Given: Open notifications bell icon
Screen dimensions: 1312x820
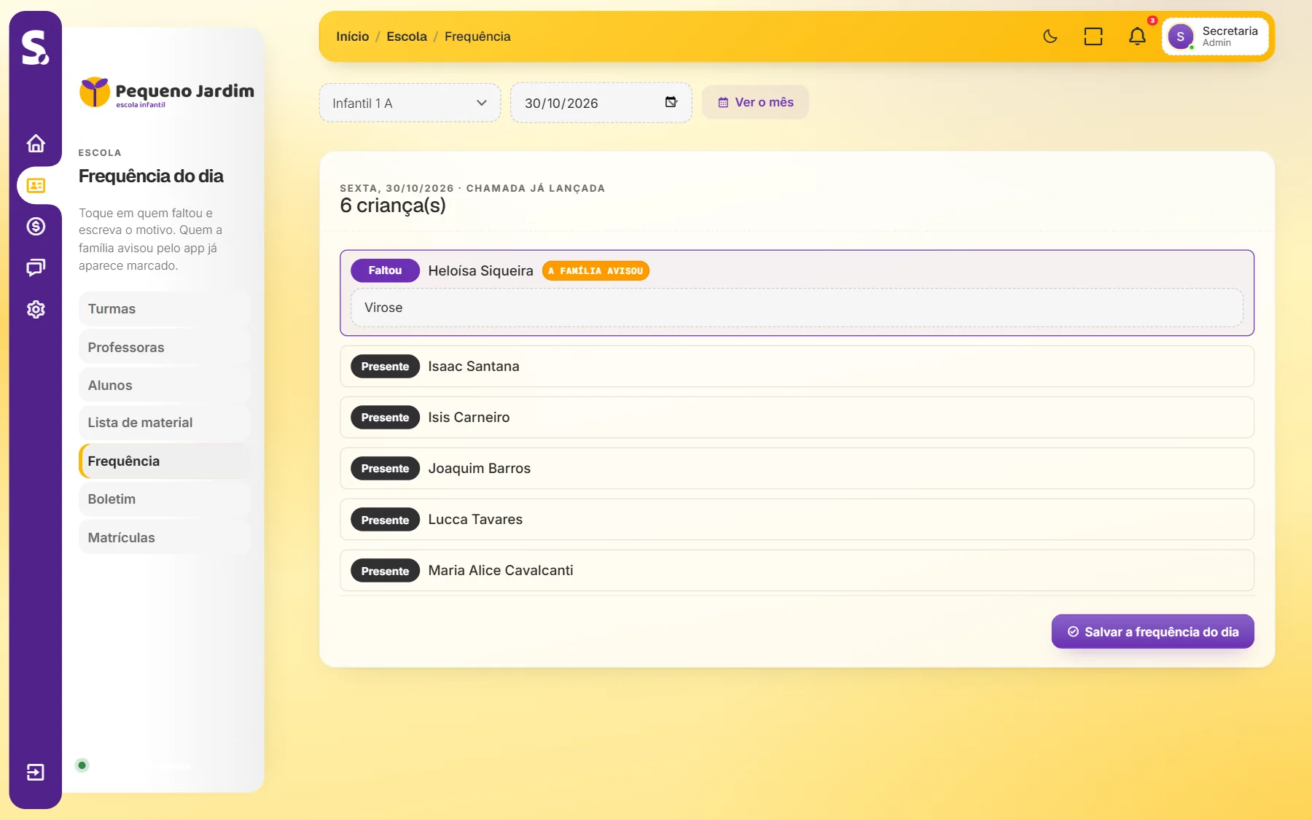Looking at the screenshot, I should click(x=1137, y=36).
